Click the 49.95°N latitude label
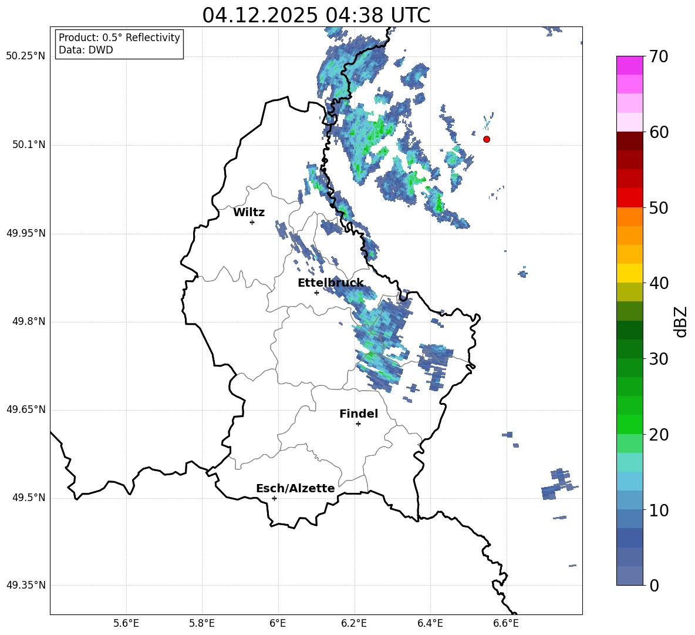The width and height of the screenshot is (695, 635). click(26, 233)
